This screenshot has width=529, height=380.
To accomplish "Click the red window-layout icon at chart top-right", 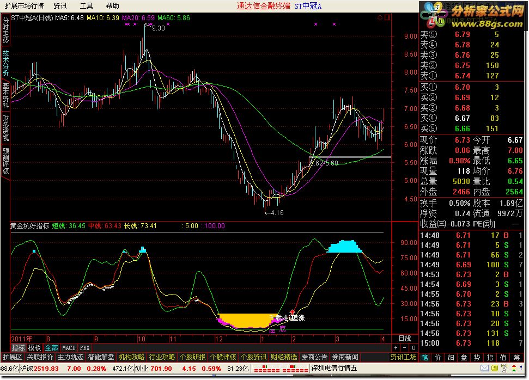I will (x=387, y=17).
